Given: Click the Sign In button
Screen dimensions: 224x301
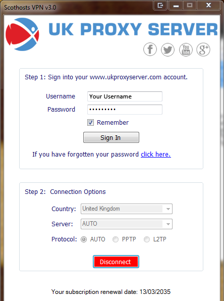Looking at the screenshot, I should [111, 137].
